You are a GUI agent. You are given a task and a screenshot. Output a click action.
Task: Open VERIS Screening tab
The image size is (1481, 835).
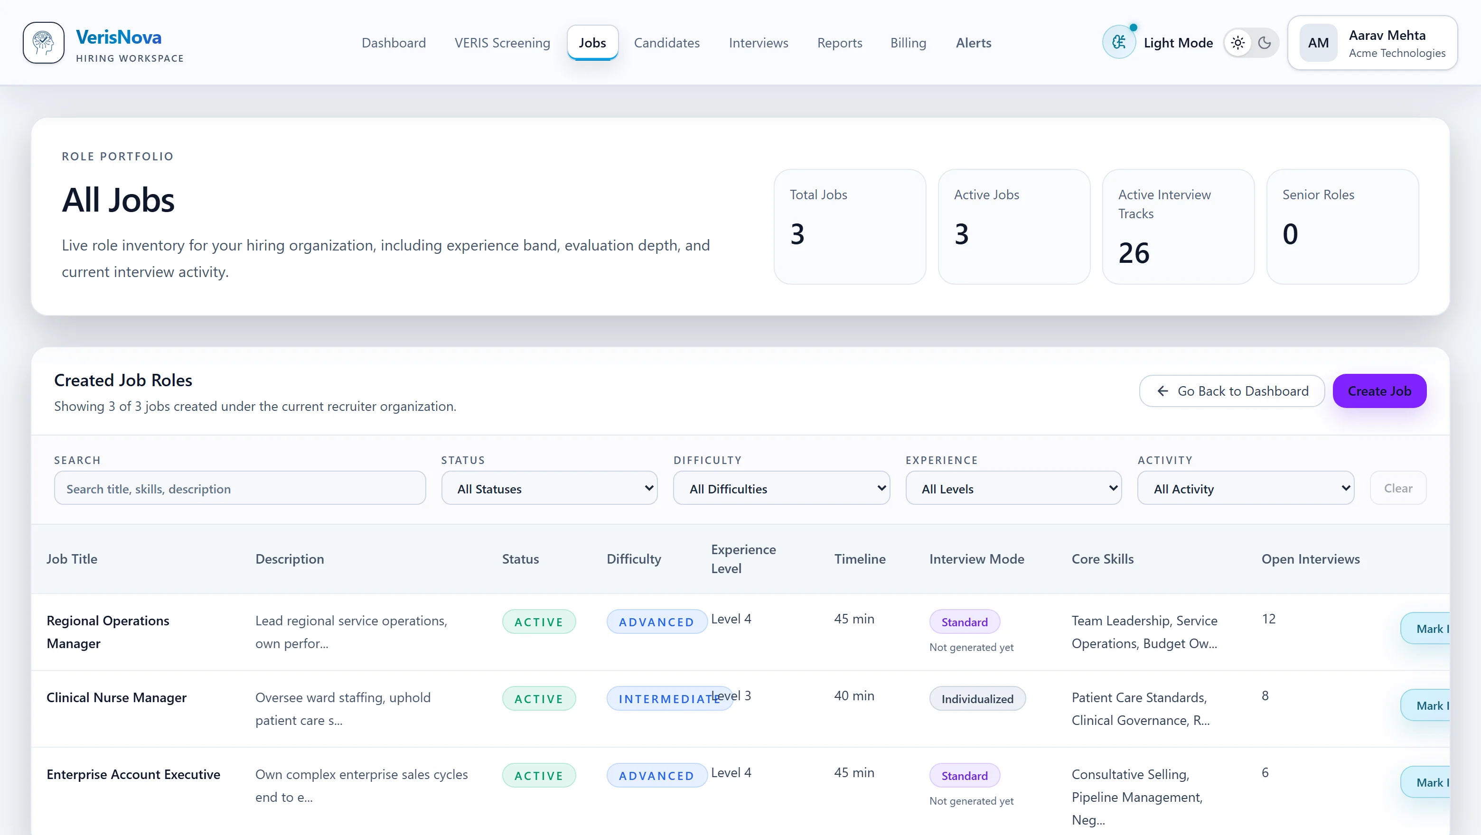click(x=502, y=43)
